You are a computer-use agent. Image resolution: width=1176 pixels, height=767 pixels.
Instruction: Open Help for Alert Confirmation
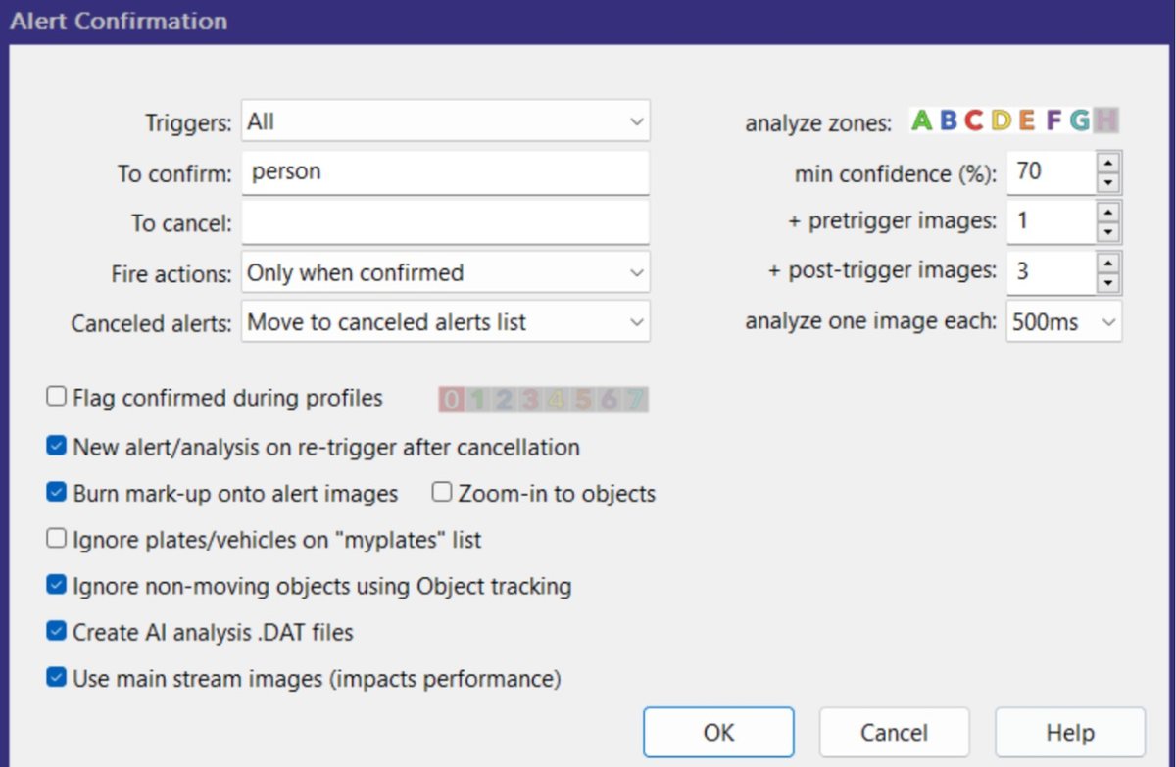click(1070, 733)
